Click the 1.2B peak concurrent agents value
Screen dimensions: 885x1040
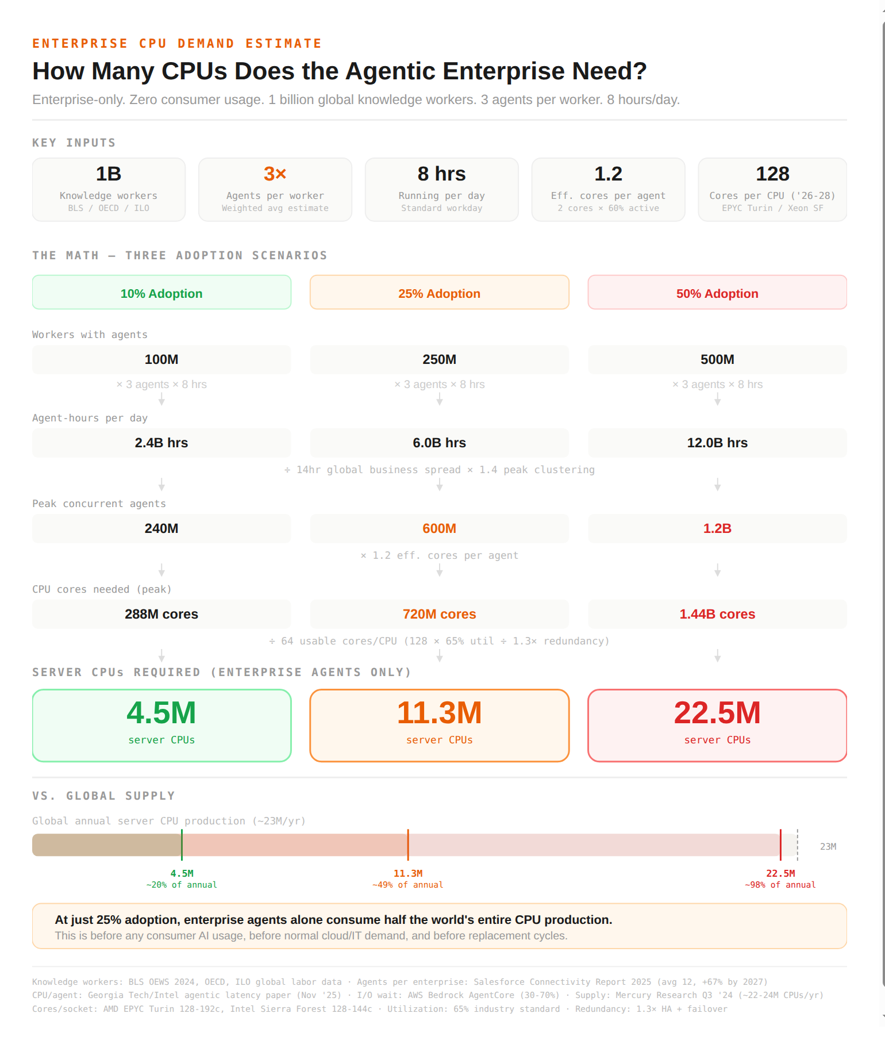tap(717, 529)
